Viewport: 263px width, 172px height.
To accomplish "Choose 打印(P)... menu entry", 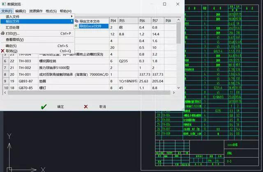I will 37,34.
